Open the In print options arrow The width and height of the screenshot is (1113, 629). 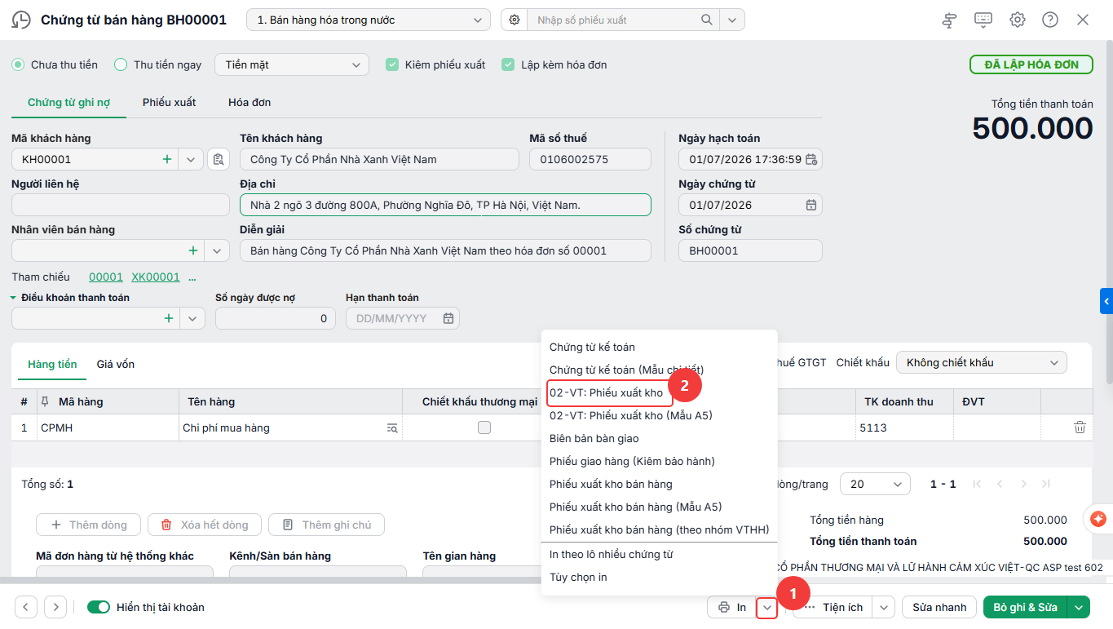pyautogui.click(x=766, y=607)
